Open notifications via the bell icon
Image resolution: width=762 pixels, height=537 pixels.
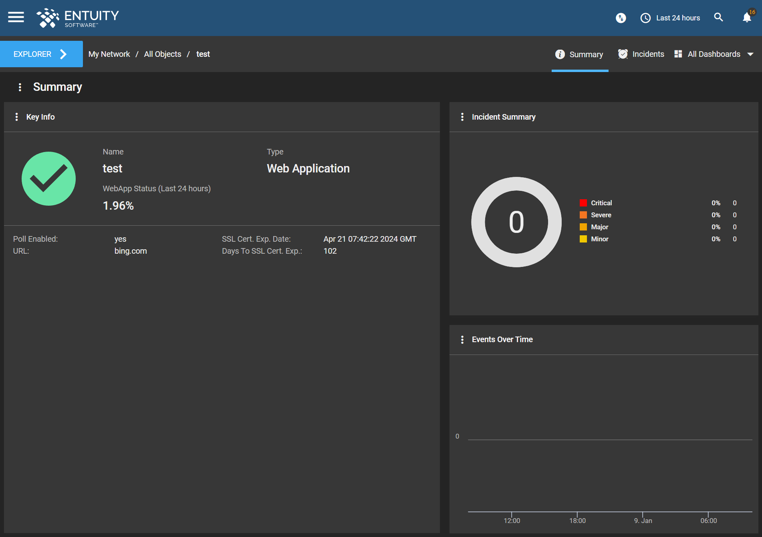pyautogui.click(x=746, y=18)
